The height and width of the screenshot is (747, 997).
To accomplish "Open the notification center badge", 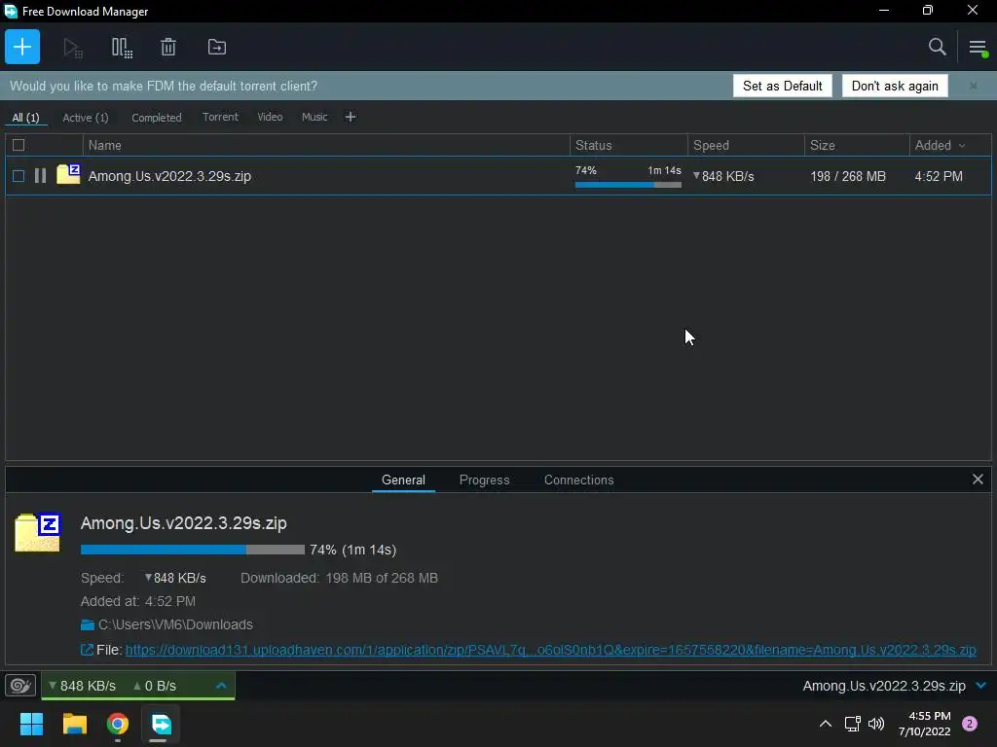I will (969, 724).
